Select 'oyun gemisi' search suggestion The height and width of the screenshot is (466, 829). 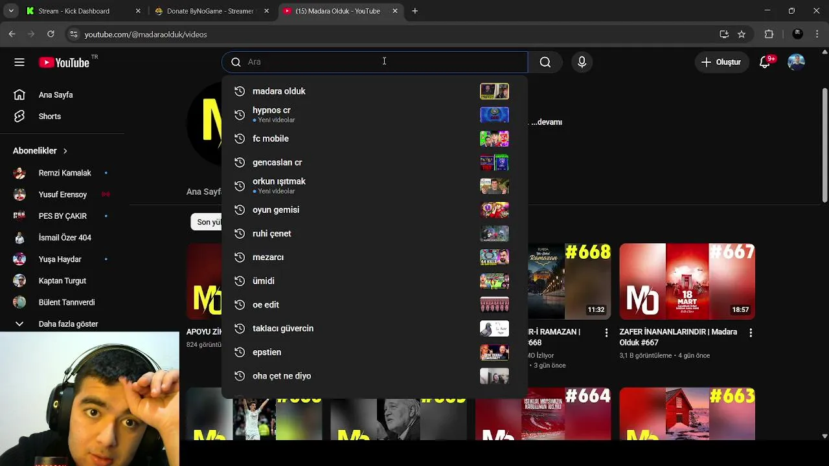(374, 210)
